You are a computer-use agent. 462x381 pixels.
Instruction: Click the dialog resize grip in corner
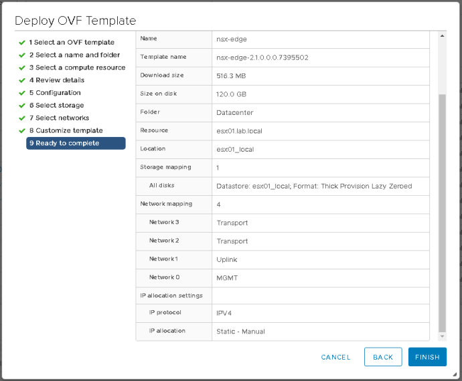[x=455, y=374]
